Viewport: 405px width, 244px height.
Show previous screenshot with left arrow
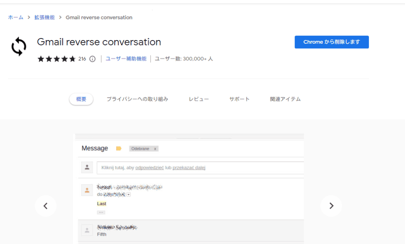tap(46, 206)
